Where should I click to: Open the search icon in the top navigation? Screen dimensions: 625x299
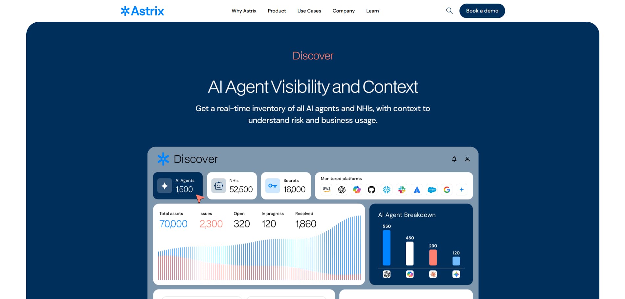click(449, 11)
